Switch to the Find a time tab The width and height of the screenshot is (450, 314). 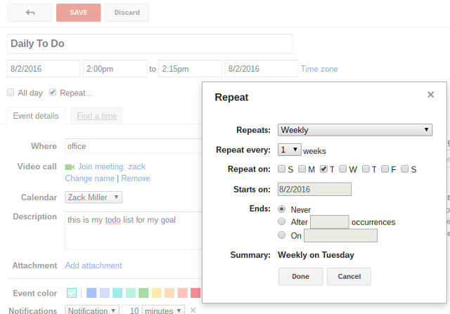click(97, 116)
